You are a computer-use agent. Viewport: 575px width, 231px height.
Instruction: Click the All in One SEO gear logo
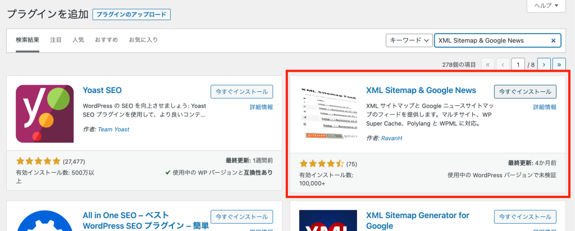coord(45,220)
